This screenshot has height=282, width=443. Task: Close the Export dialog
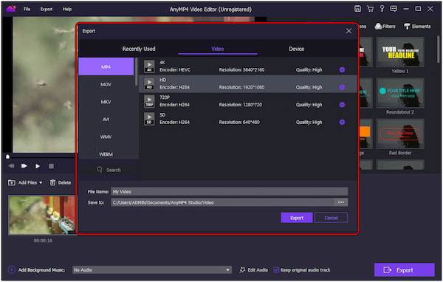[348, 31]
